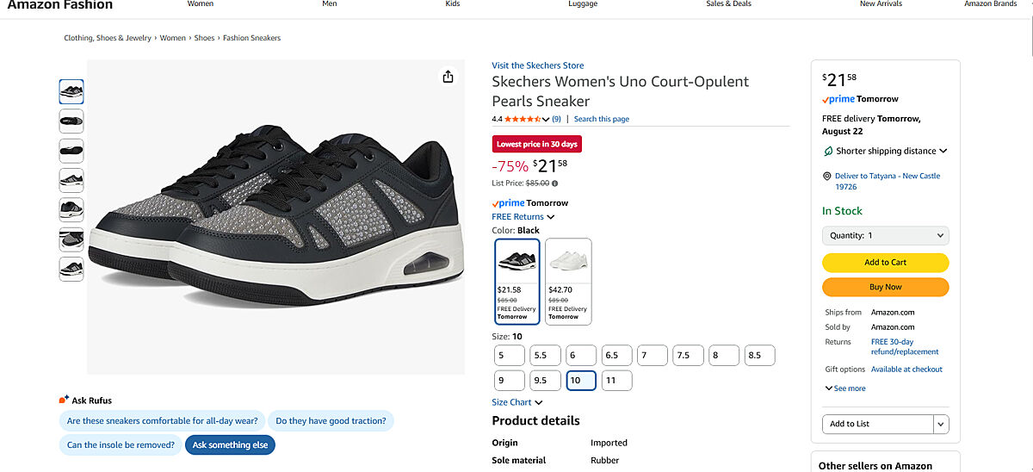
Task: Click the star rating icons
Action: [526, 119]
